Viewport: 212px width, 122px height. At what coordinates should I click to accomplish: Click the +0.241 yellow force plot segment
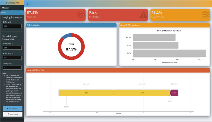(x=142, y=93)
